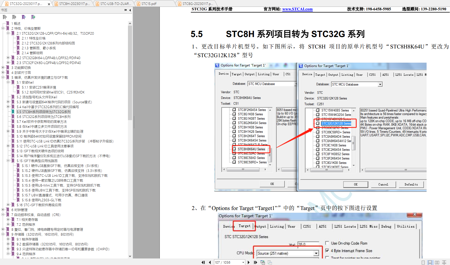Viewport: 450px width, 265px height.
Task: Open bookmark '2.1.1 特性及价格'
Action: 34,38
